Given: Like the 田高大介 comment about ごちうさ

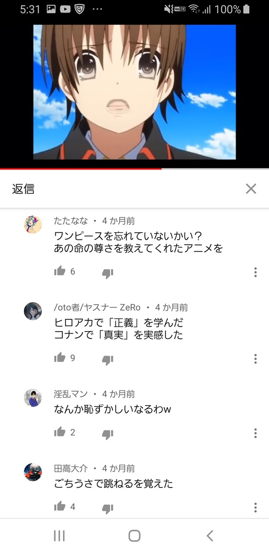Looking at the screenshot, I should [x=60, y=506].
